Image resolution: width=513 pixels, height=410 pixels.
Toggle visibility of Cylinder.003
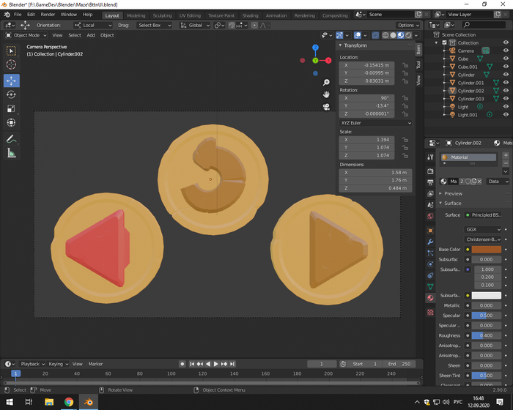point(506,99)
